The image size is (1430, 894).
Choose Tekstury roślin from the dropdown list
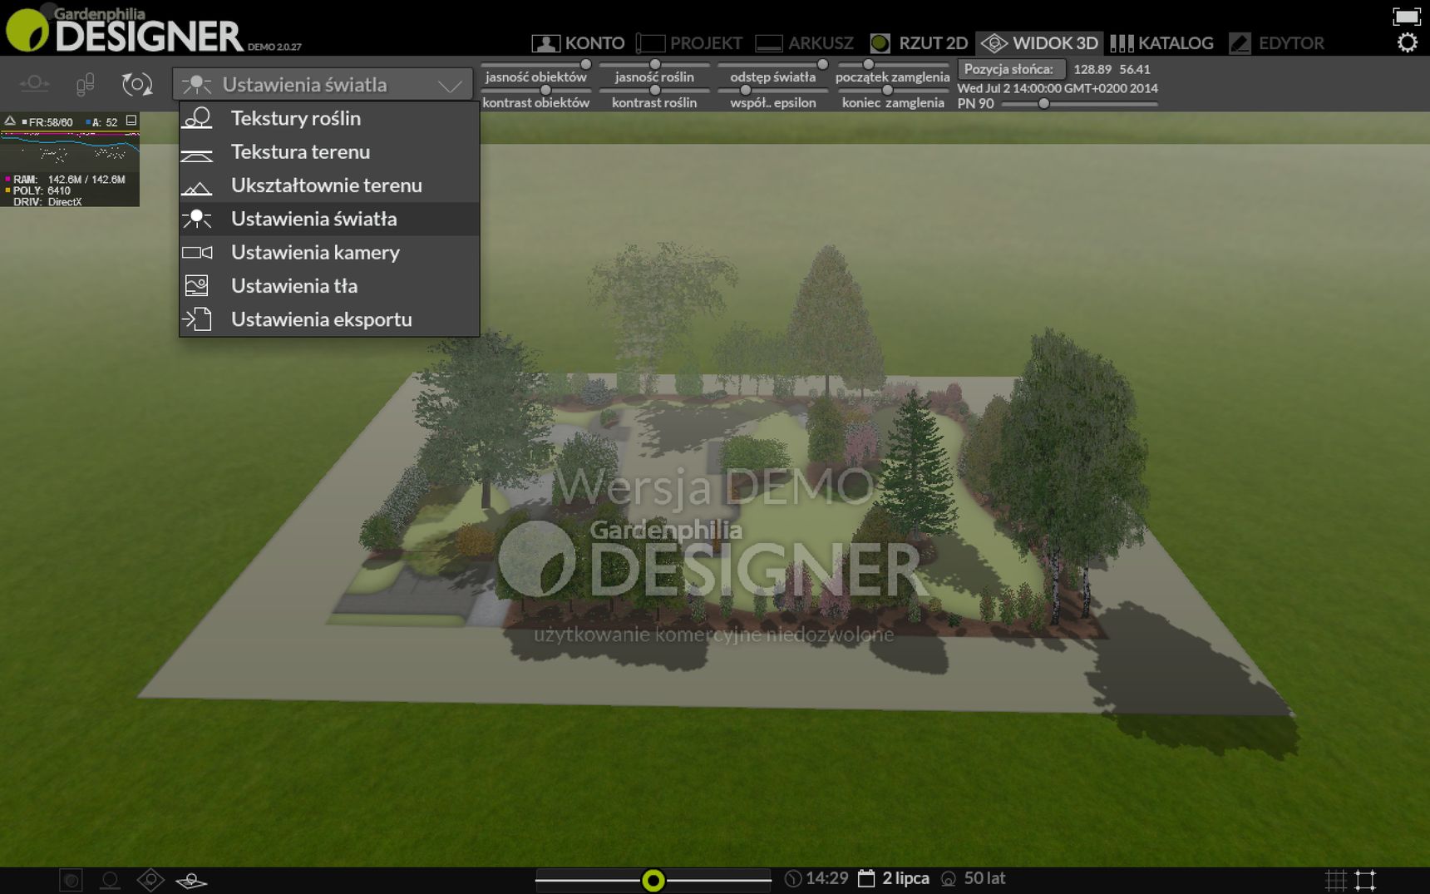[329, 118]
